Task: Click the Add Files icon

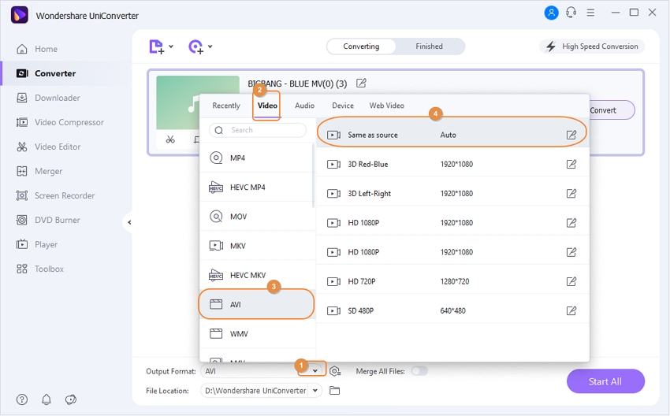Action: (x=157, y=46)
